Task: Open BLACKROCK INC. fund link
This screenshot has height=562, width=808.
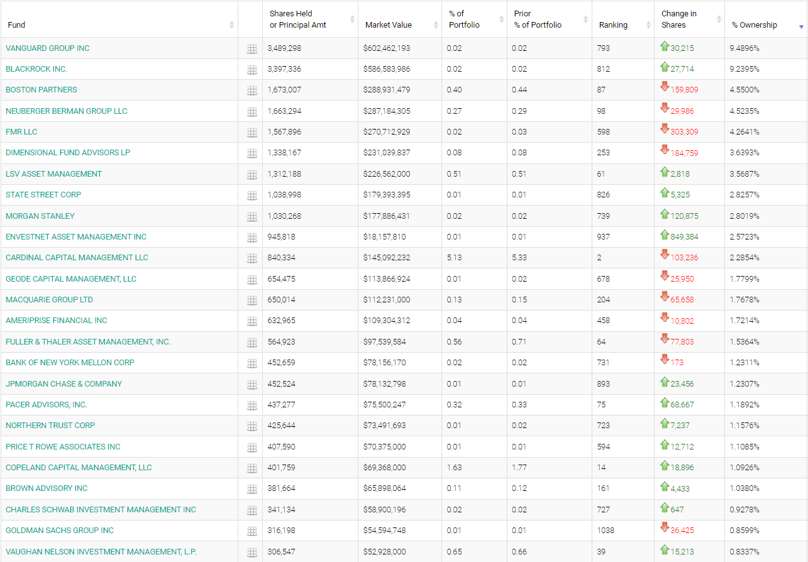Action: pyautogui.click(x=36, y=69)
